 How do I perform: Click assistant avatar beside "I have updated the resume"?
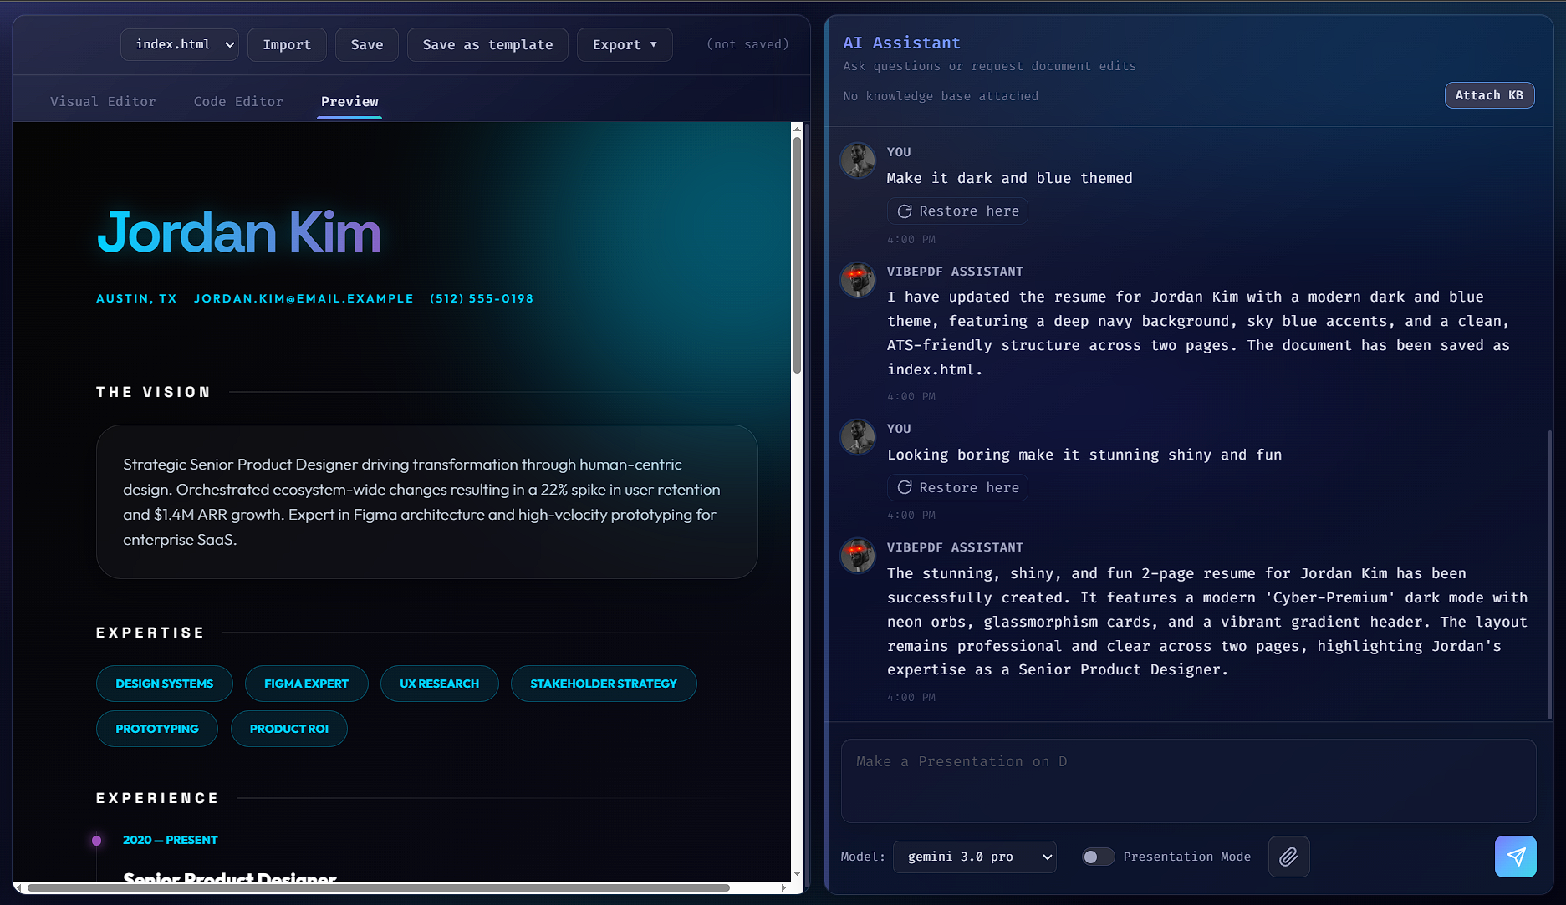[858, 280]
